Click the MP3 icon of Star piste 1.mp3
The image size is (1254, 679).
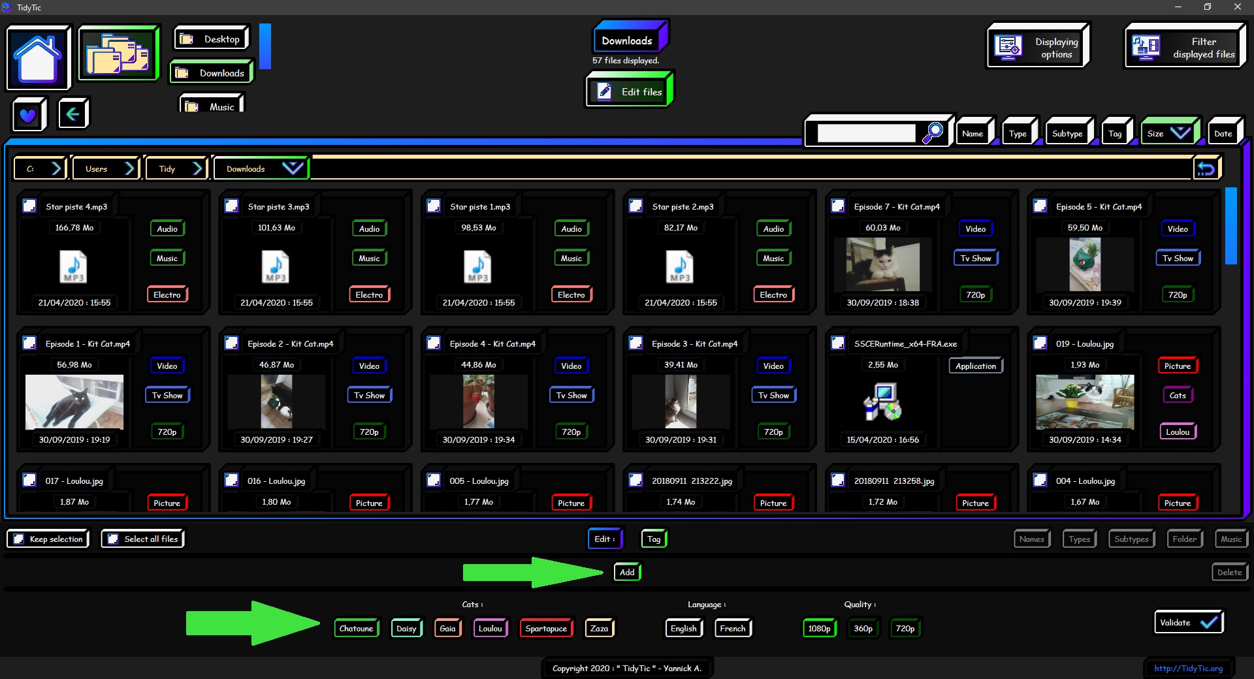pos(477,267)
